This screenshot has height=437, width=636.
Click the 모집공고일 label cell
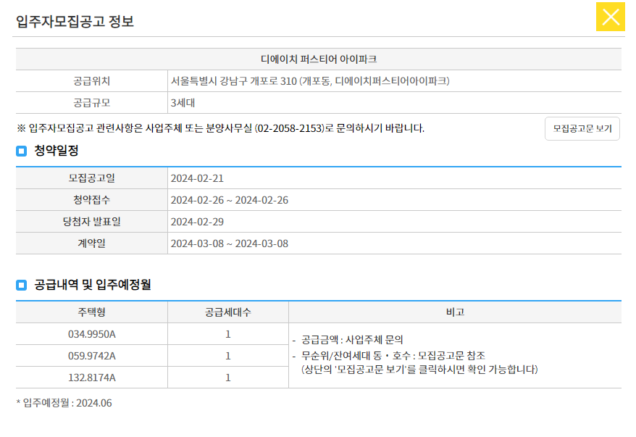pyautogui.click(x=92, y=178)
